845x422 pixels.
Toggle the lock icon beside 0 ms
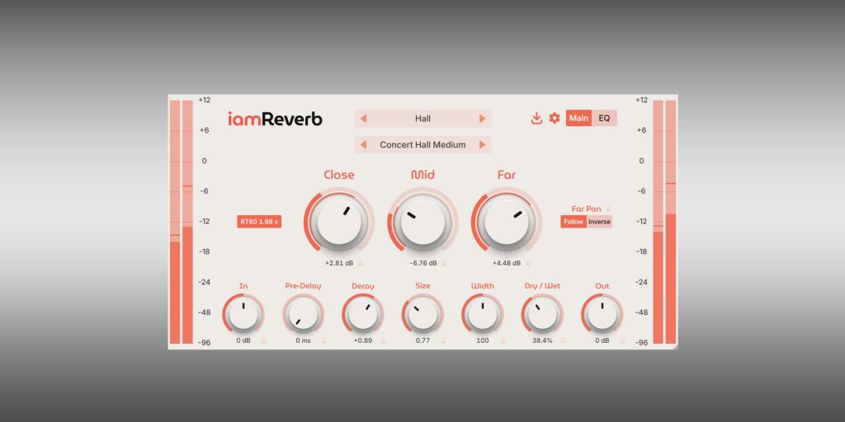tap(323, 340)
